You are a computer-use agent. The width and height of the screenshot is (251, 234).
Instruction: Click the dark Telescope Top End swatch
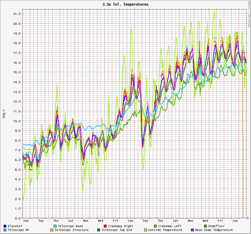click(x=98, y=230)
